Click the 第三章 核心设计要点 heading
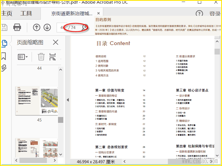Viewport: 222px width, 166px height. coord(192,90)
